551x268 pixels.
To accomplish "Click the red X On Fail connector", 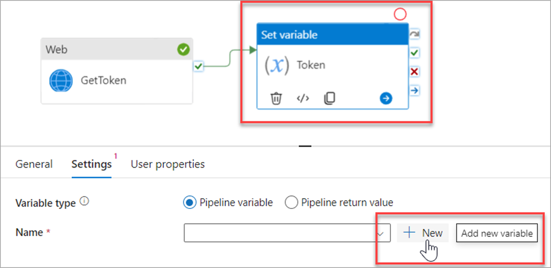I will tap(414, 72).
